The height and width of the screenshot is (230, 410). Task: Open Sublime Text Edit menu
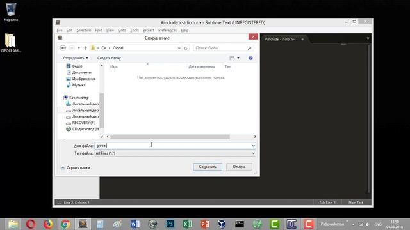69,30
